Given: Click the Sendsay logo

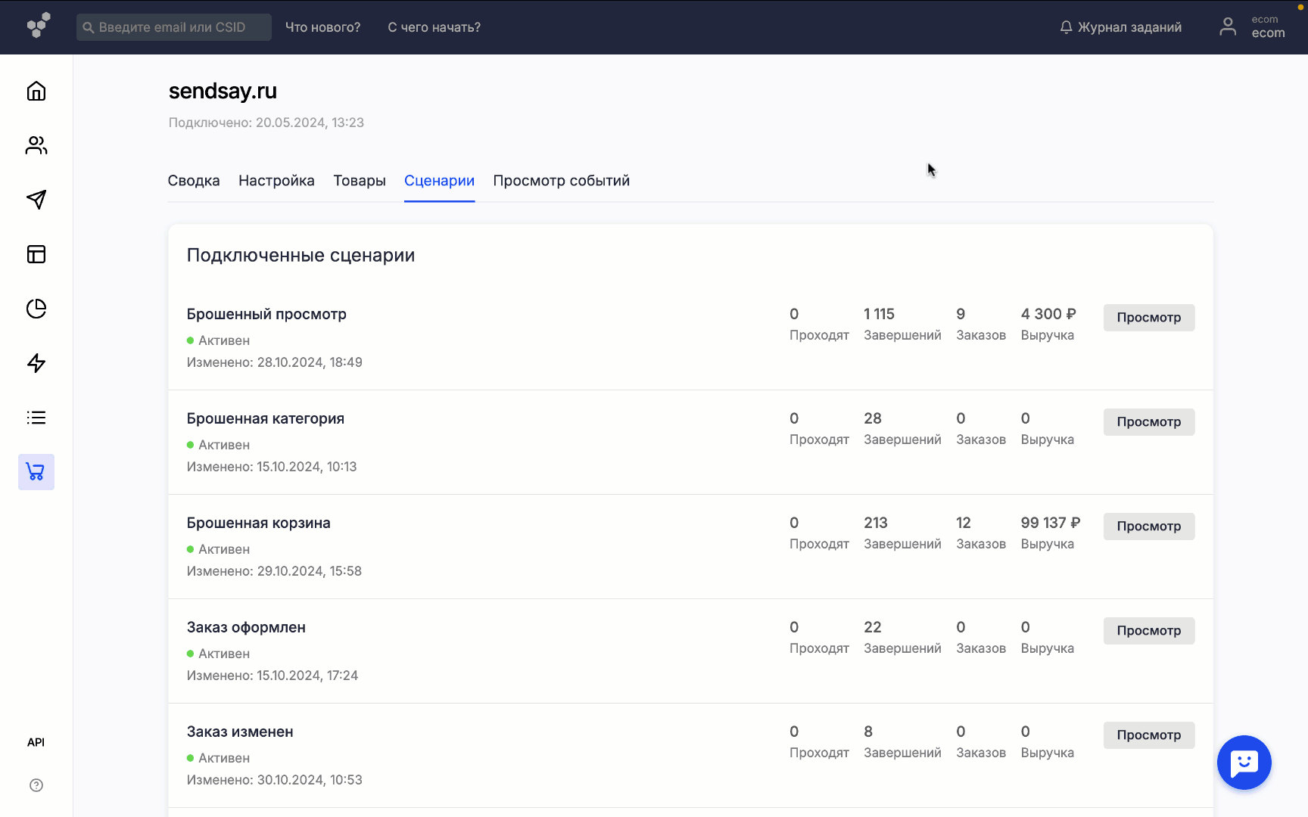Looking at the screenshot, I should (x=39, y=25).
